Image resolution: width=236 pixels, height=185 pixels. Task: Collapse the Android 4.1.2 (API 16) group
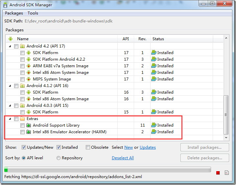pyautogui.click(x=10, y=86)
